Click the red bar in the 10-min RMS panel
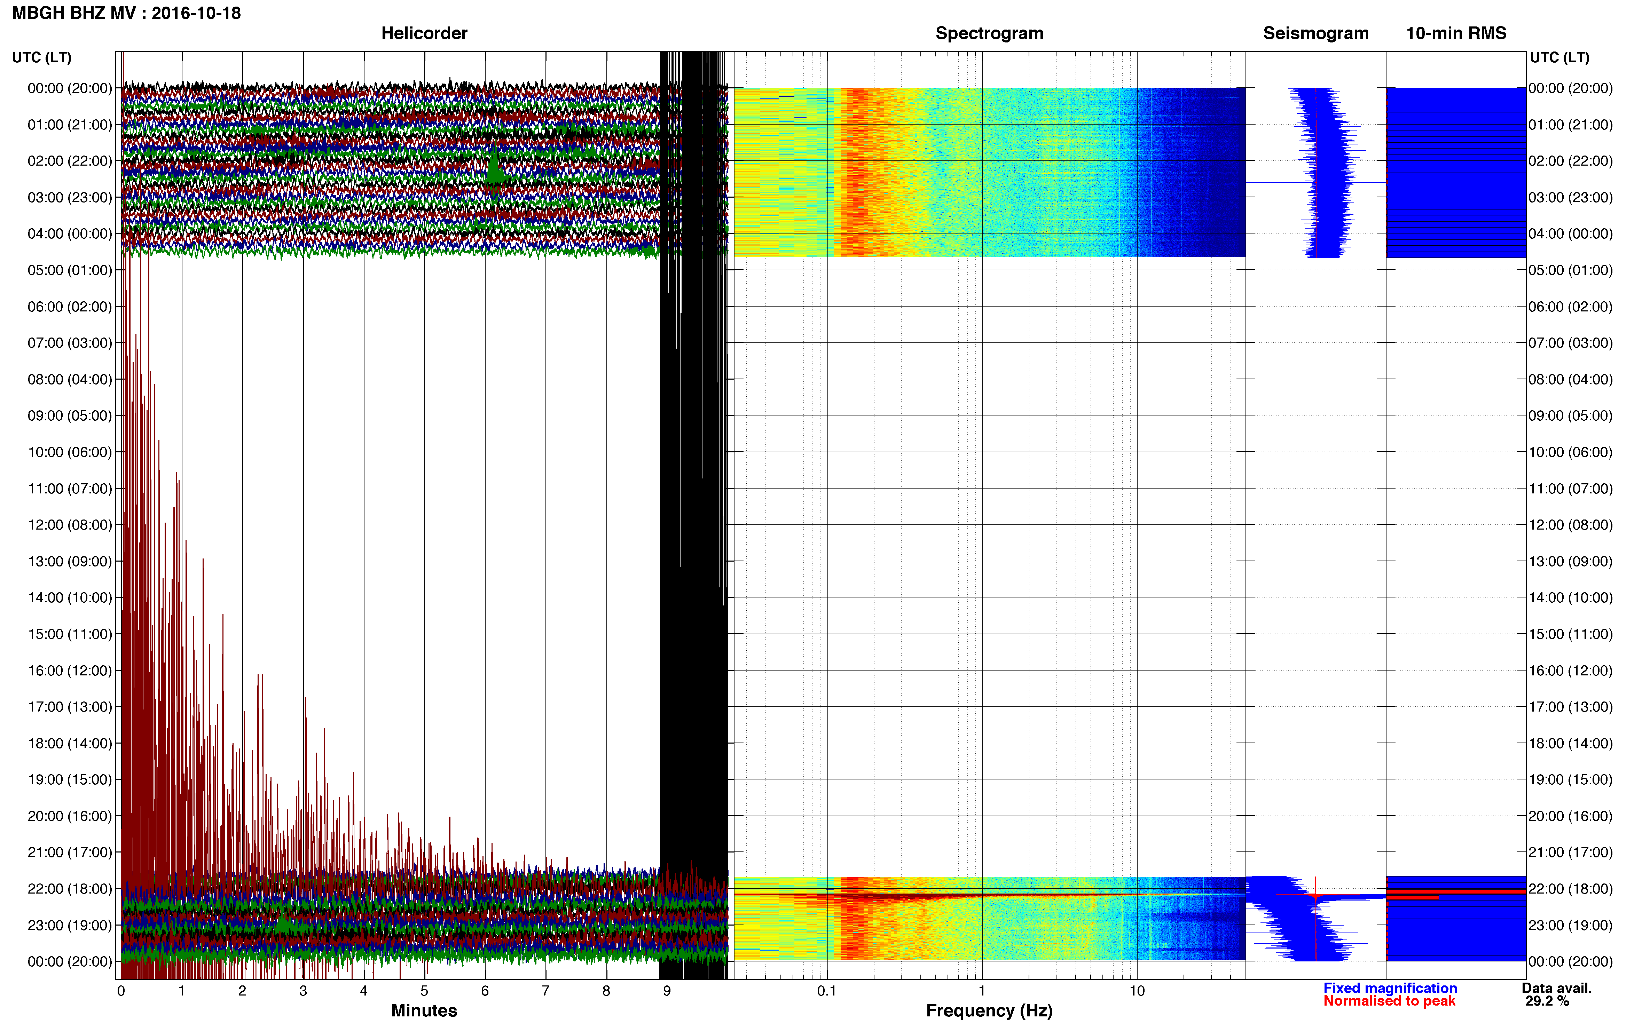Image resolution: width=1650 pixels, height=1031 pixels. coord(1456,892)
